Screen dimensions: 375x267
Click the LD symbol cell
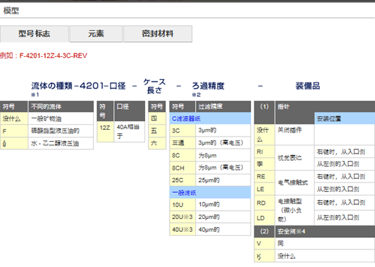tap(264, 218)
